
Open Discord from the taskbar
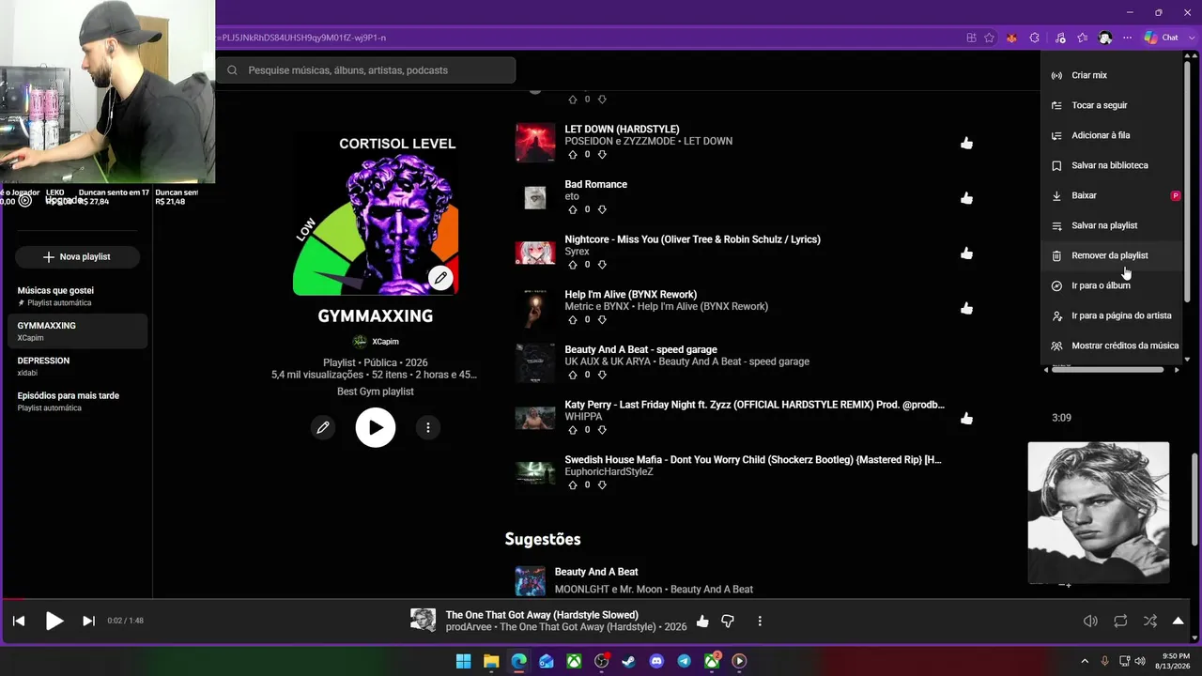(656, 661)
